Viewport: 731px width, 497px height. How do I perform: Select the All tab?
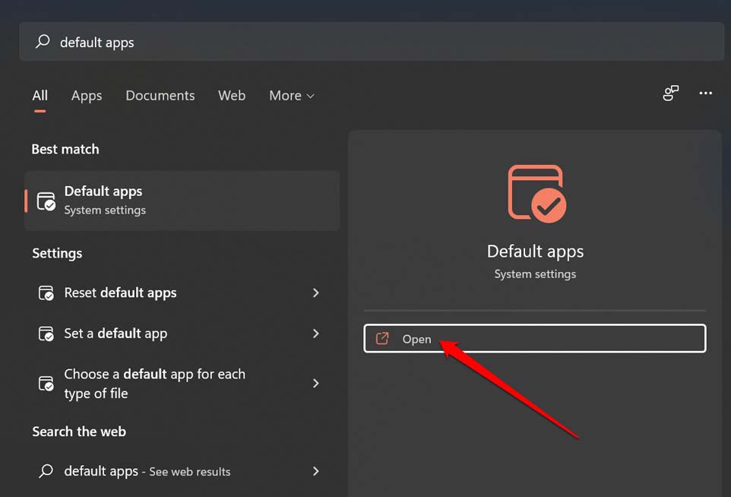(40, 96)
